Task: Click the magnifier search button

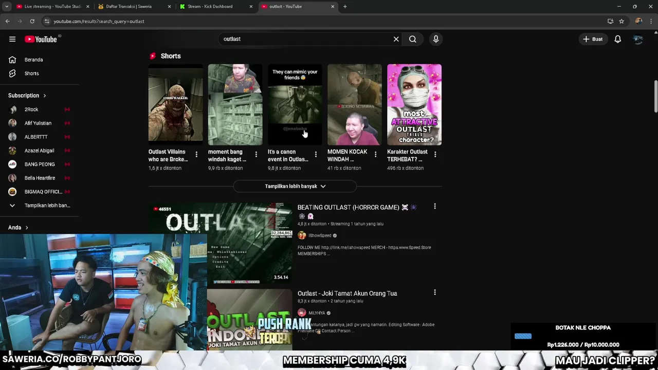Action: click(413, 39)
